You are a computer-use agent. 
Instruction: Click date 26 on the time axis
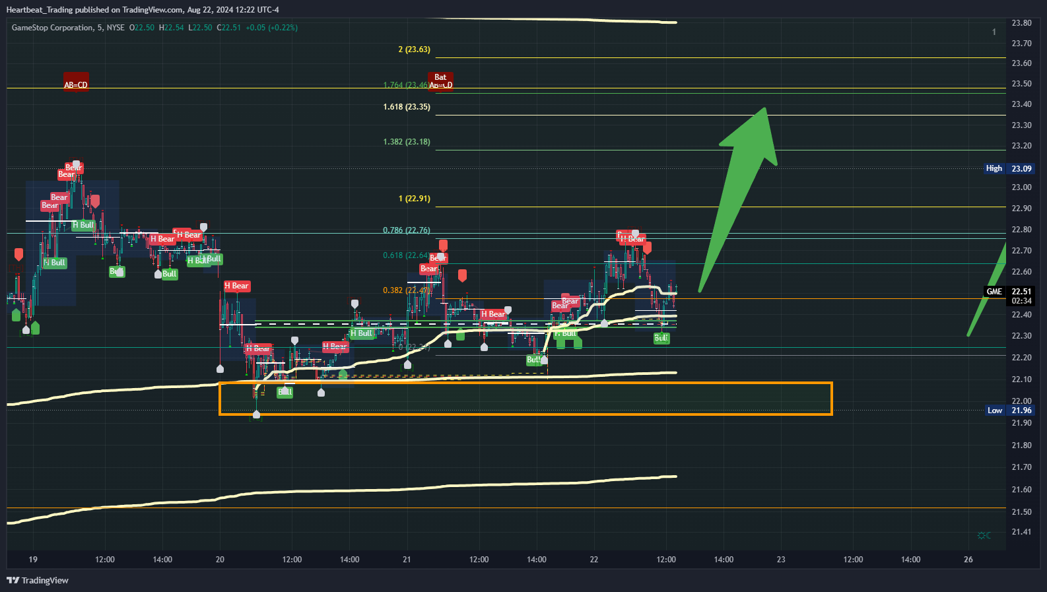pos(968,560)
